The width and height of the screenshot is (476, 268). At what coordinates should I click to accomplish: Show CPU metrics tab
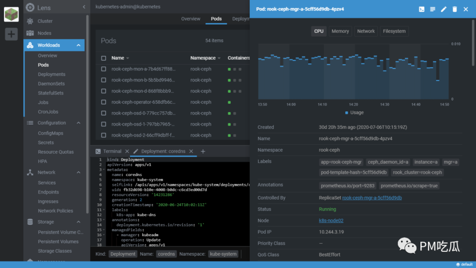(319, 31)
